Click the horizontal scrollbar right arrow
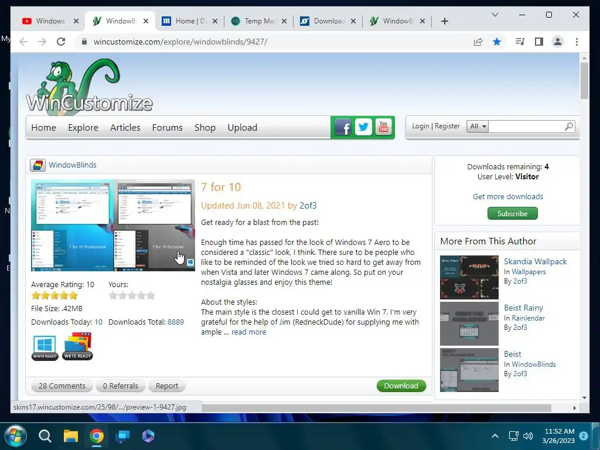 [574, 408]
